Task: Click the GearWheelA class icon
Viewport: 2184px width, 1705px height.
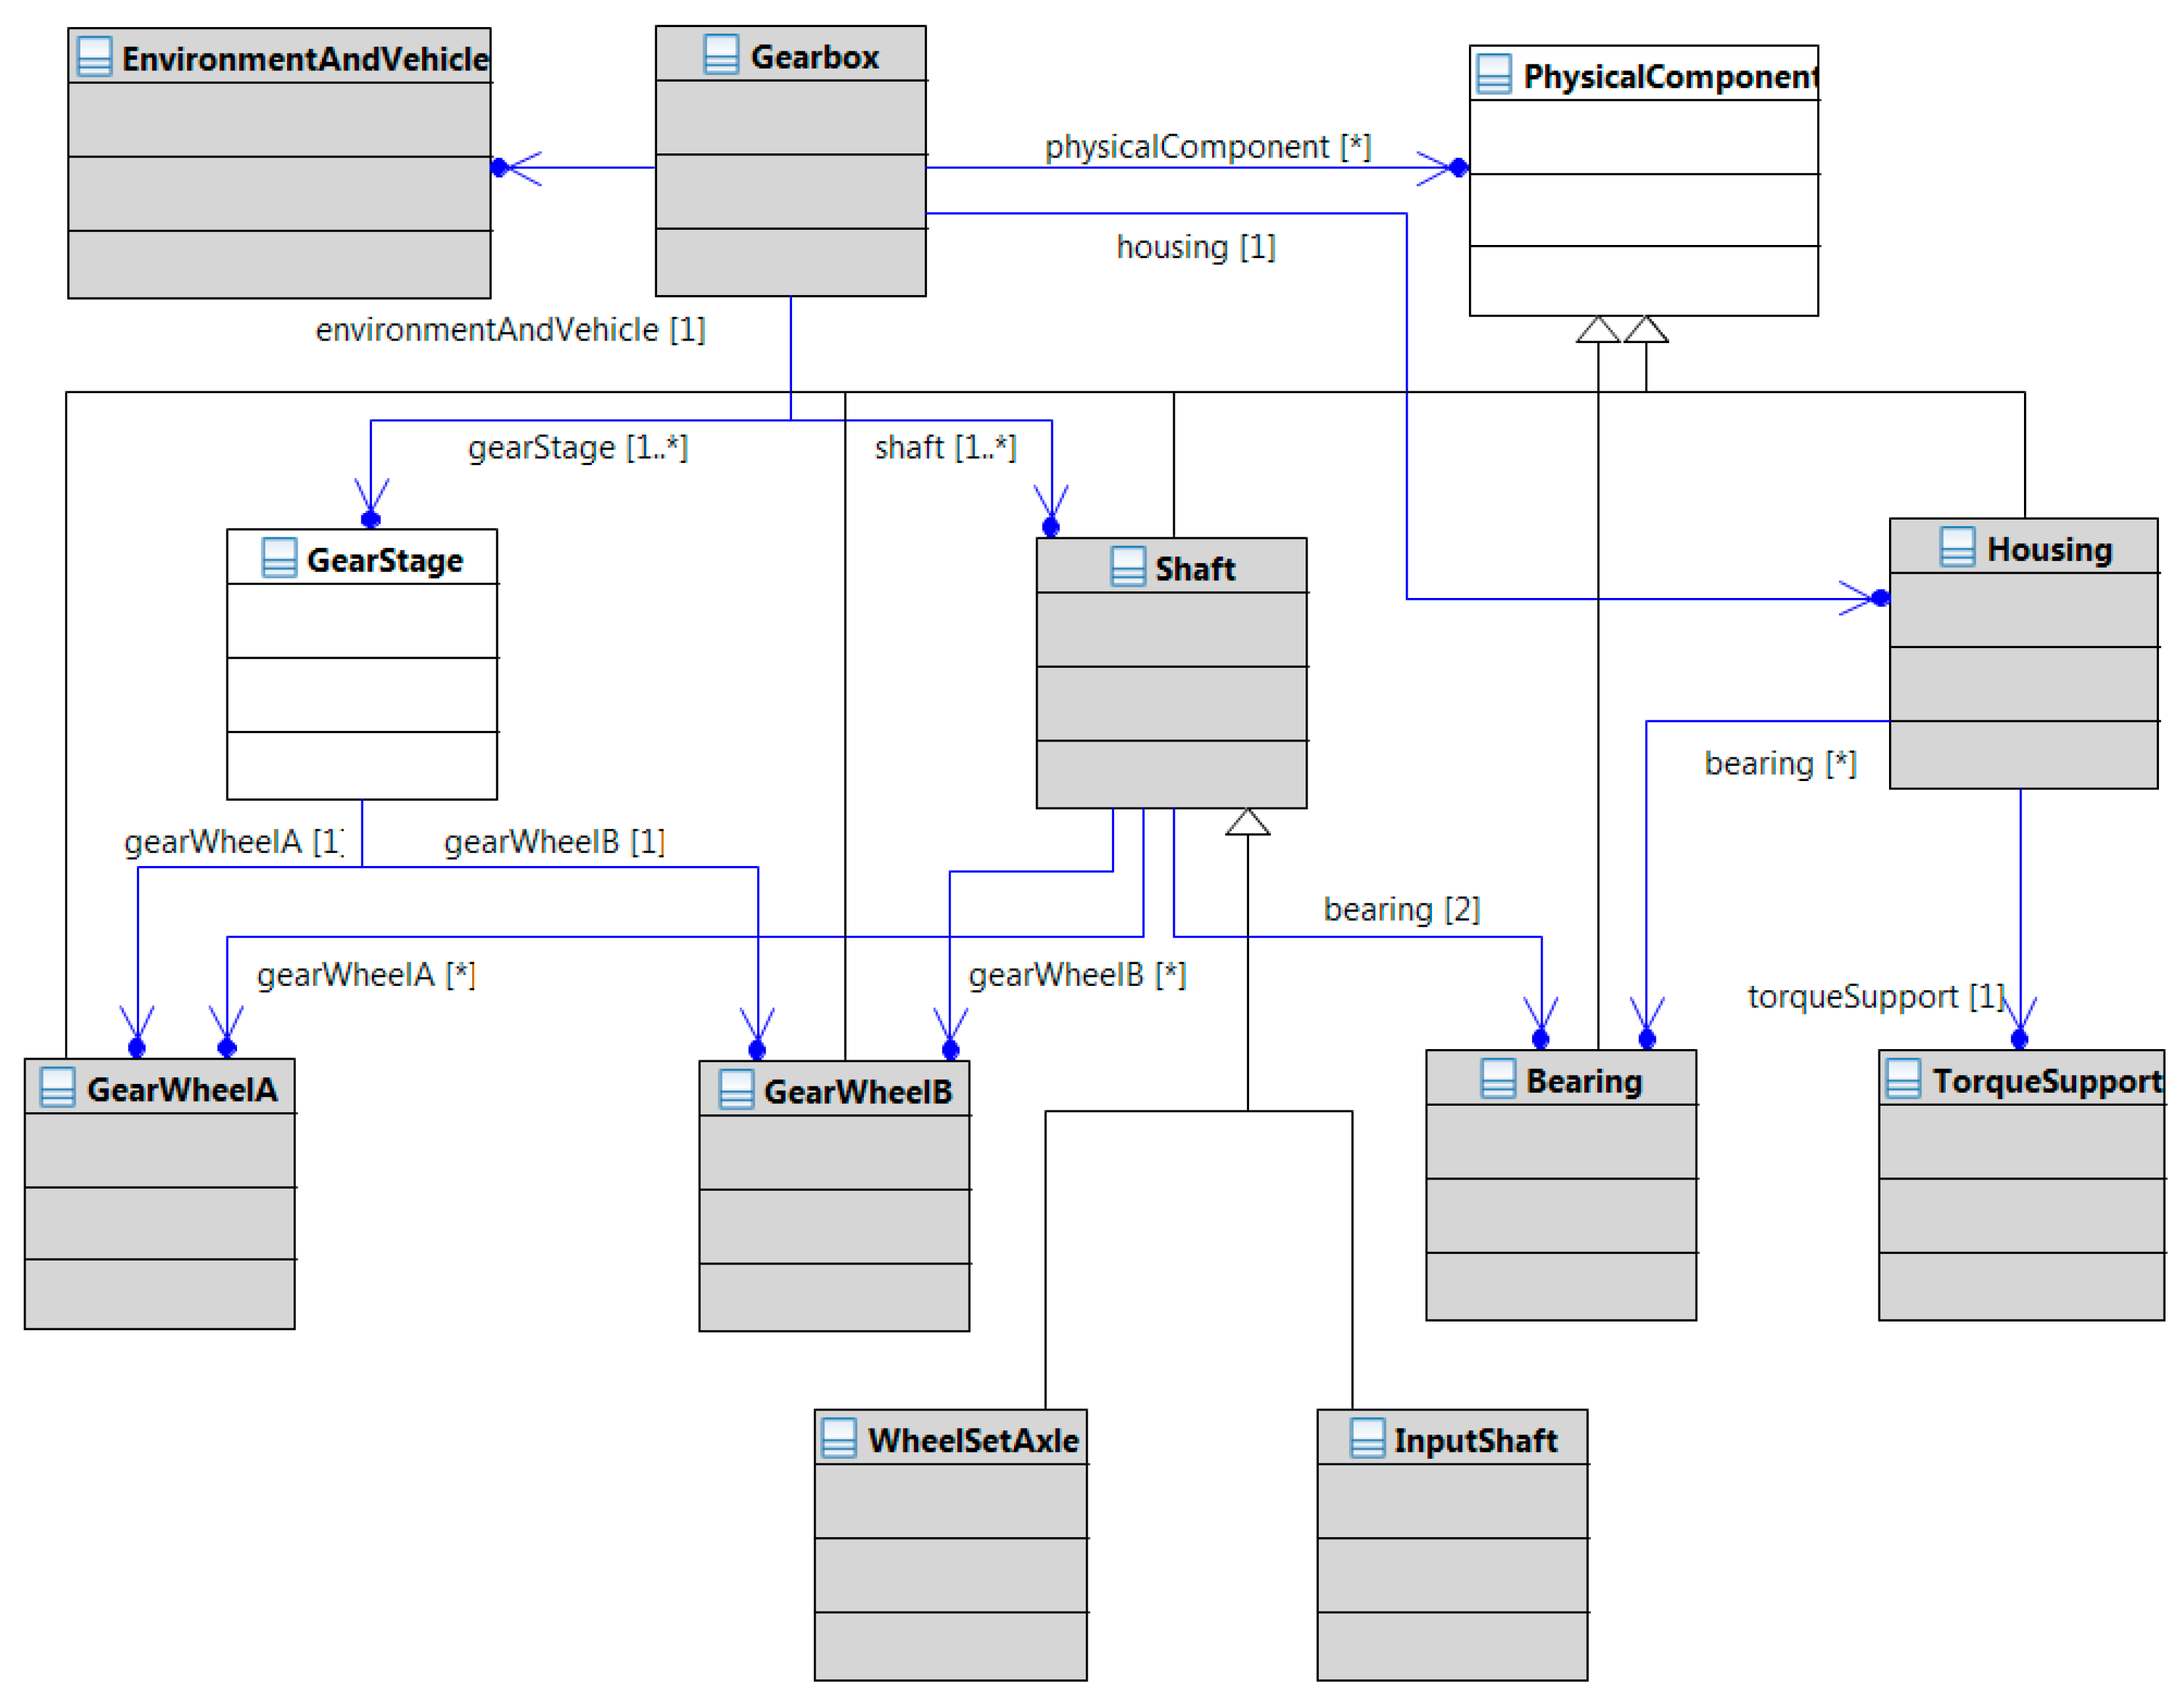Action: click(57, 1087)
